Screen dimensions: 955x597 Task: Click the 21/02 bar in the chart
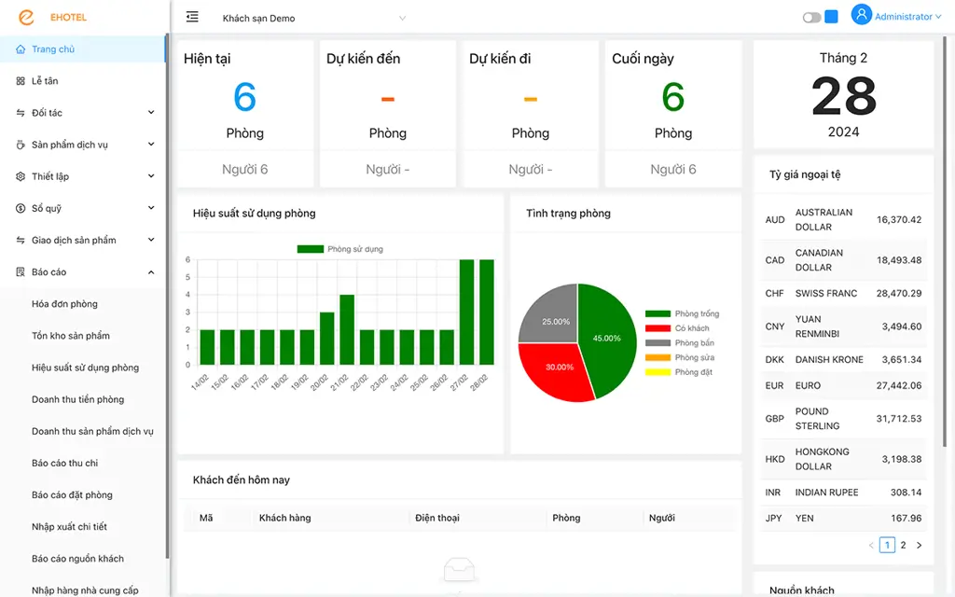(x=347, y=329)
